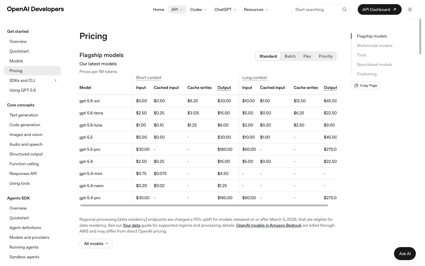Select the Pricing sidebar item
This screenshot has width=425, height=266.
[x=32, y=71]
